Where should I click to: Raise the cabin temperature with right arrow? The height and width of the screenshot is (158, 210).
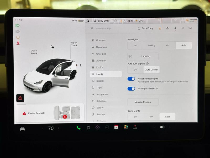point(59,128)
